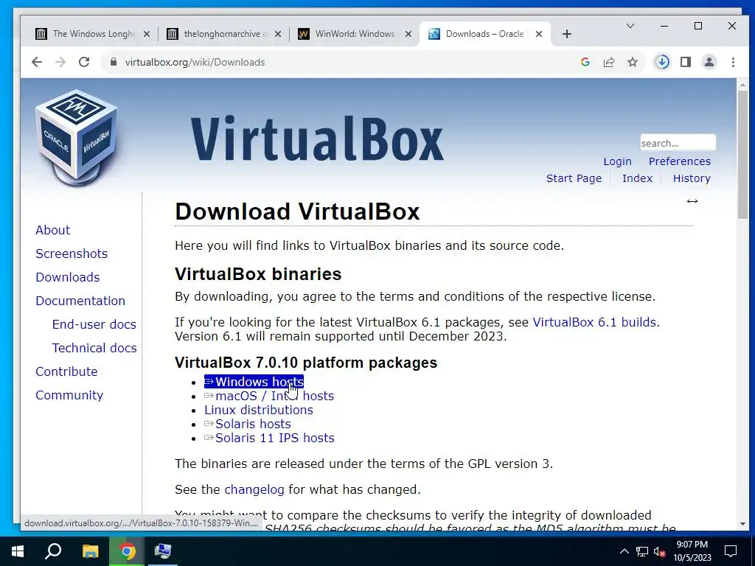Viewport: 755px width, 566px height.
Task: Open End-user docs link
Action: [x=94, y=324]
